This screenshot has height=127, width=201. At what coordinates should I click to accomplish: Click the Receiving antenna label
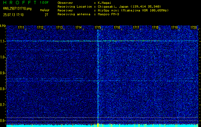tap(74, 14)
